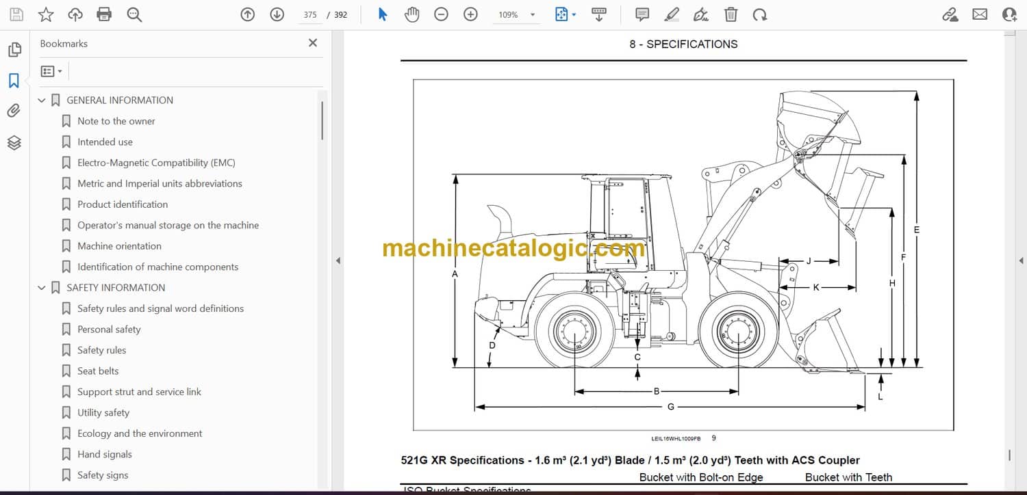Click the page number input field

tap(310, 14)
